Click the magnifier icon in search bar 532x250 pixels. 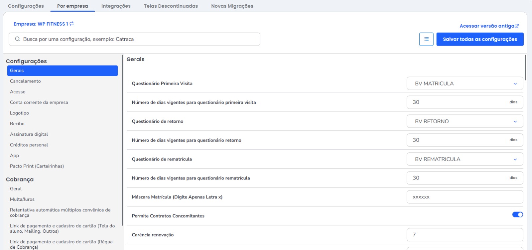[18, 39]
